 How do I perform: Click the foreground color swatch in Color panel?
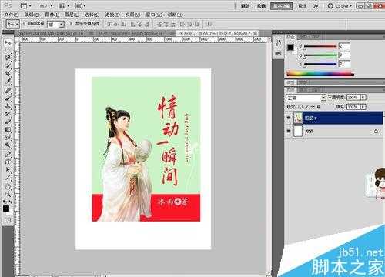[x=290, y=48]
